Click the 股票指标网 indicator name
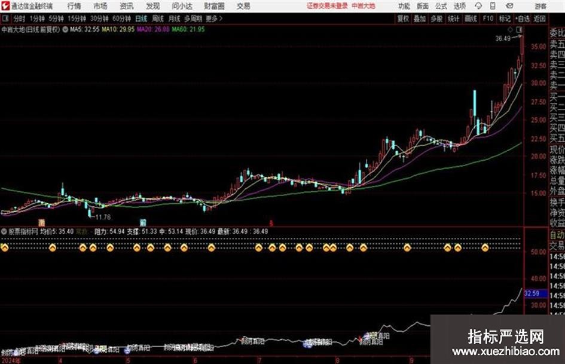 [23, 231]
